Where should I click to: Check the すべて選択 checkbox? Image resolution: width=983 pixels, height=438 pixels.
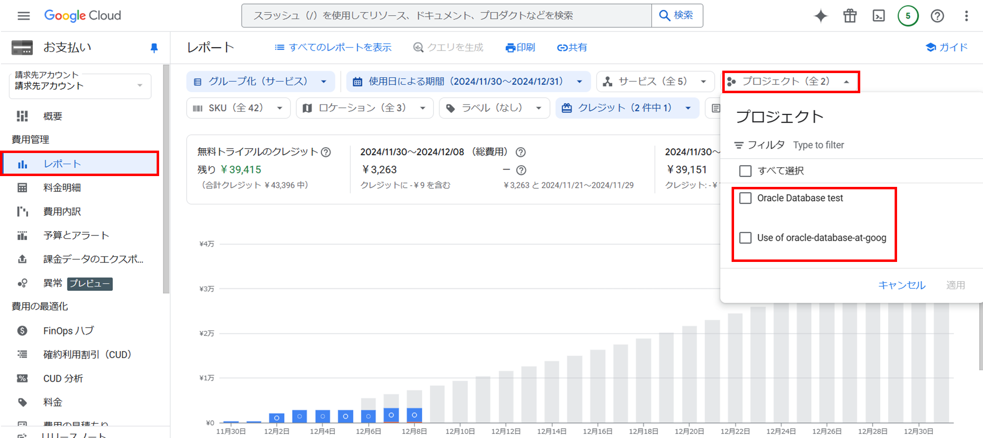pos(745,171)
